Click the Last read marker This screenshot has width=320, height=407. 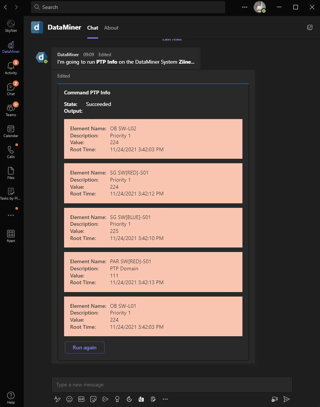172,39
